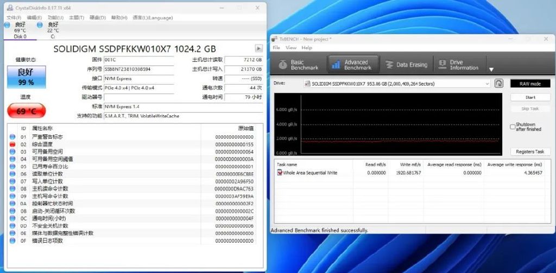Viewport: 556px width, 273px height.
Task: Click the Whole Area Sequential Write task icon
Action: tap(280, 173)
